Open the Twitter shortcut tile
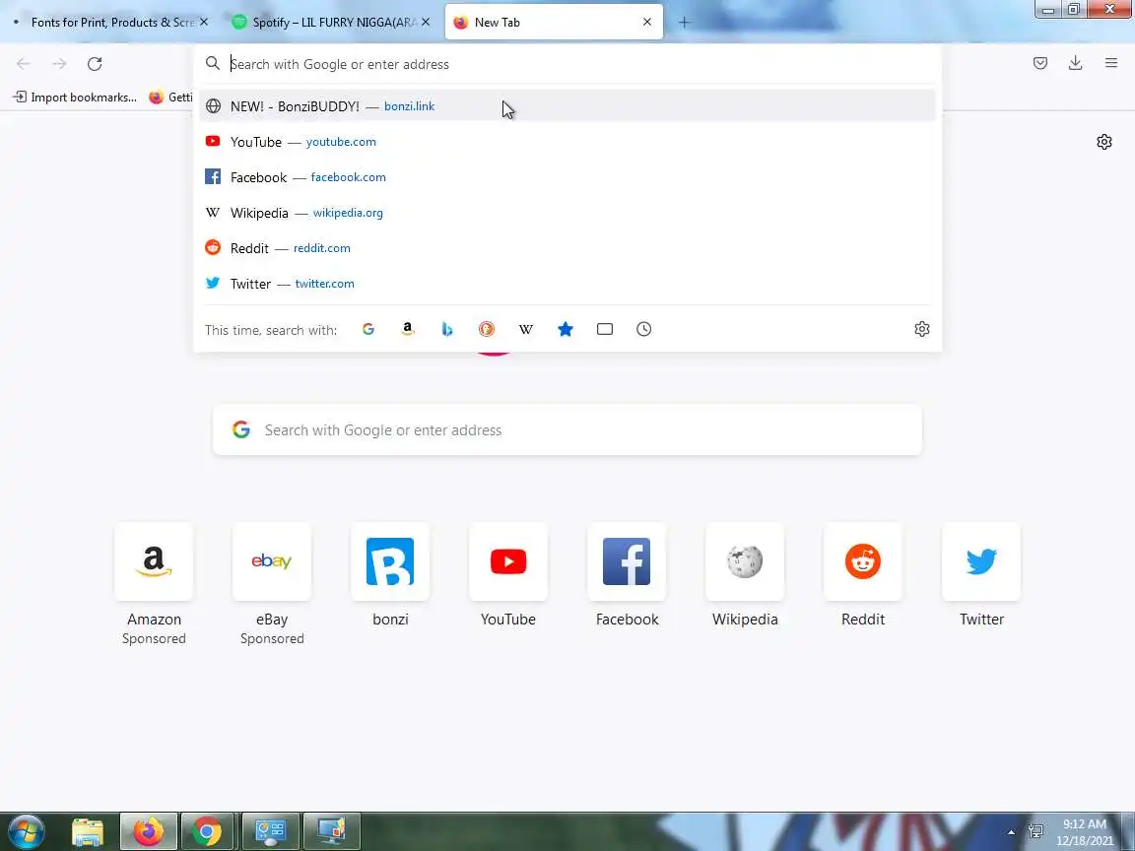The width and height of the screenshot is (1135, 851). point(981,561)
